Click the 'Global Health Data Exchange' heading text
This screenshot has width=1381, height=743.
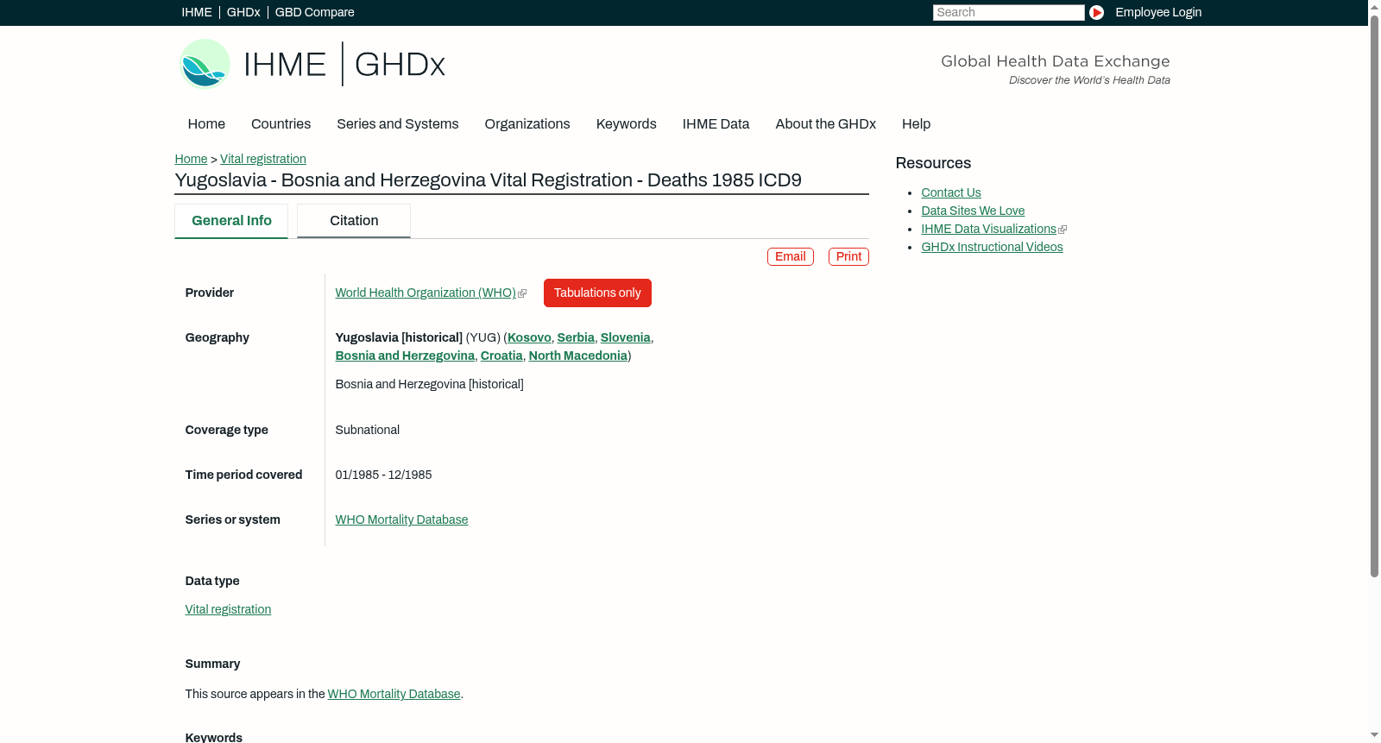point(1055,61)
